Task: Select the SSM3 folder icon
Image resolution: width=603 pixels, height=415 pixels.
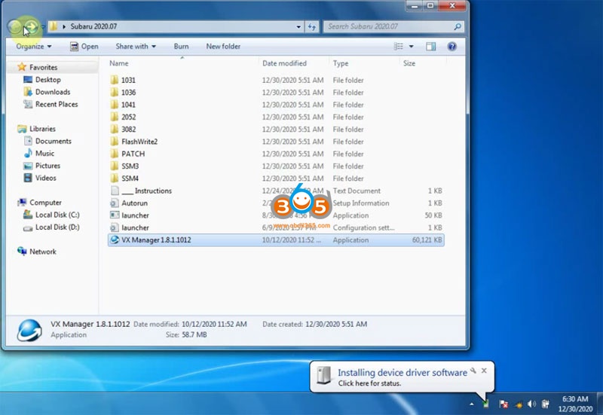Action: coord(115,166)
